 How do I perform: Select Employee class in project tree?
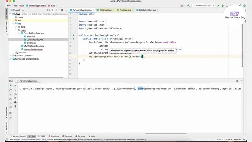tap(31, 43)
